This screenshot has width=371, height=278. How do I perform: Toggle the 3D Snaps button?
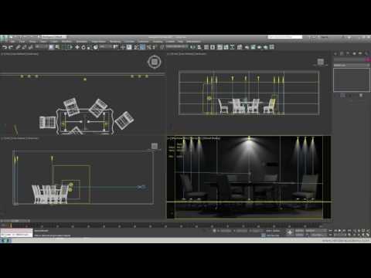[x=136, y=47]
